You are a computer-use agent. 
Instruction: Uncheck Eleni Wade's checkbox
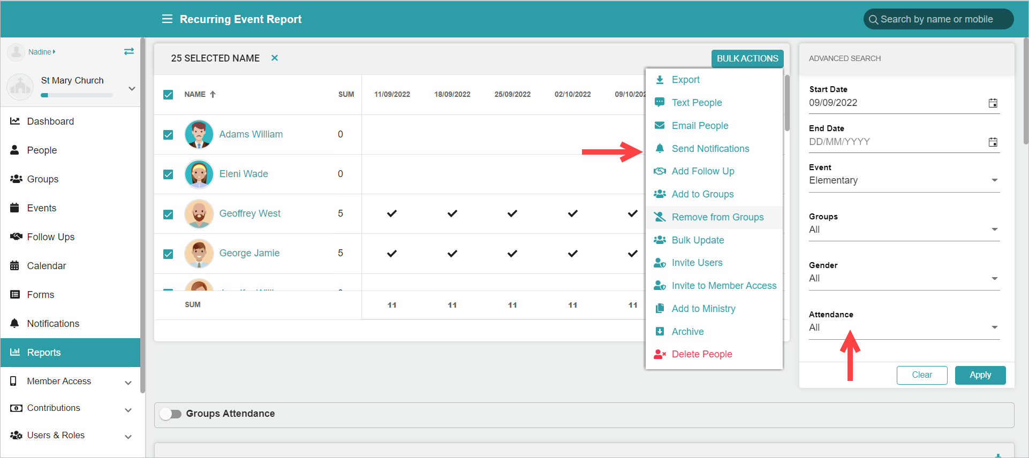(x=168, y=174)
